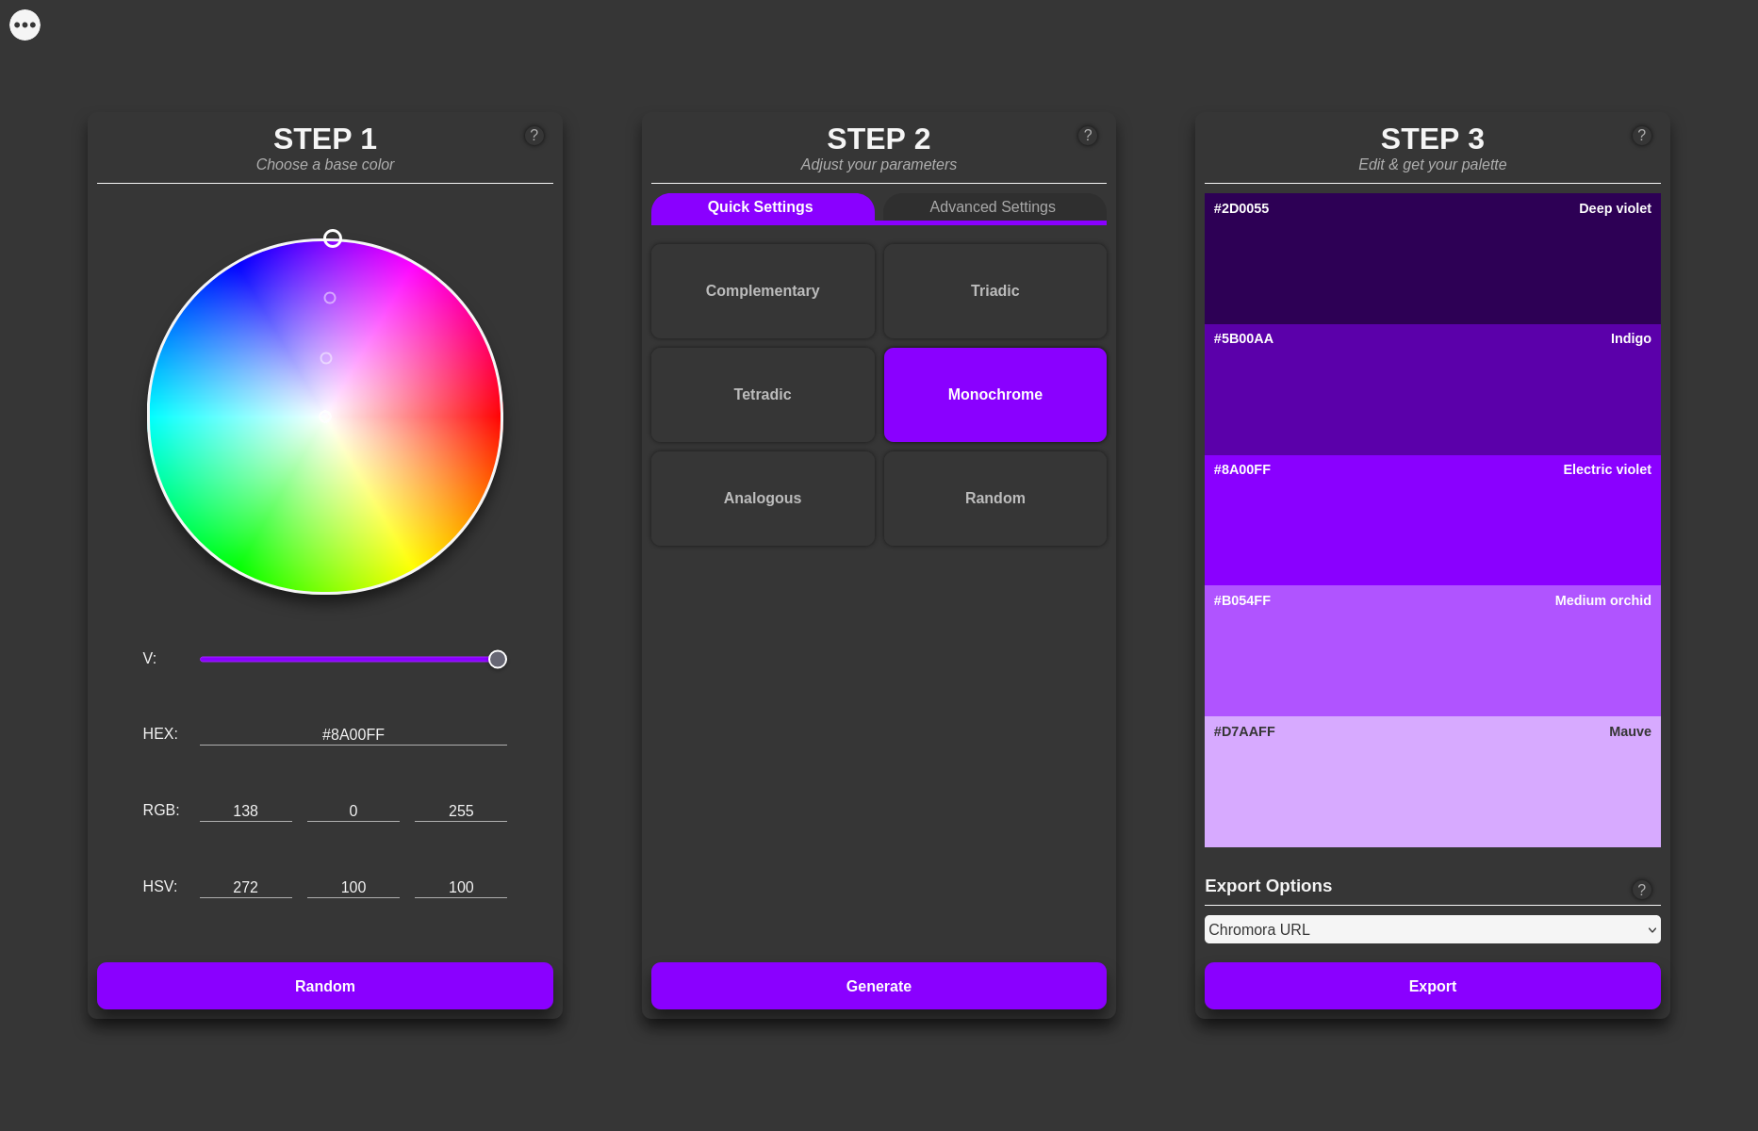Image resolution: width=1758 pixels, height=1131 pixels.
Task: Select the Analogous harmony option
Action: point(763,499)
